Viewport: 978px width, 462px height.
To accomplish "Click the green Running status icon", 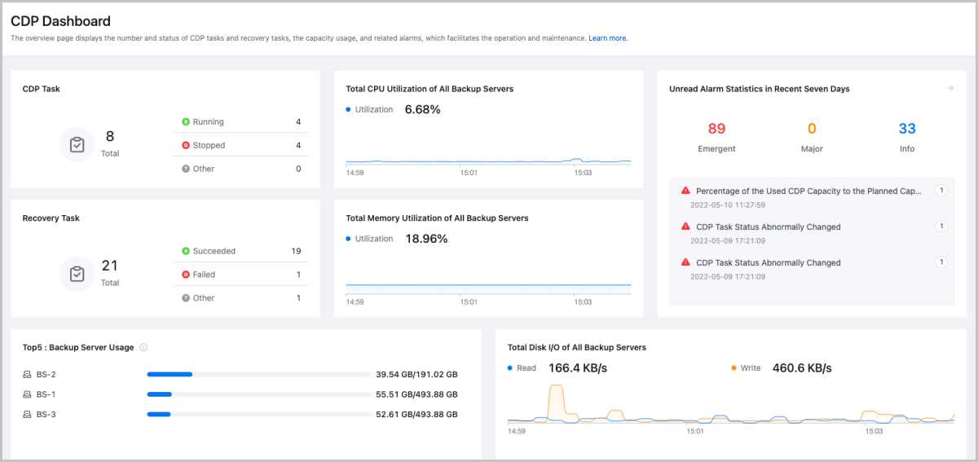I will [x=186, y=122].
